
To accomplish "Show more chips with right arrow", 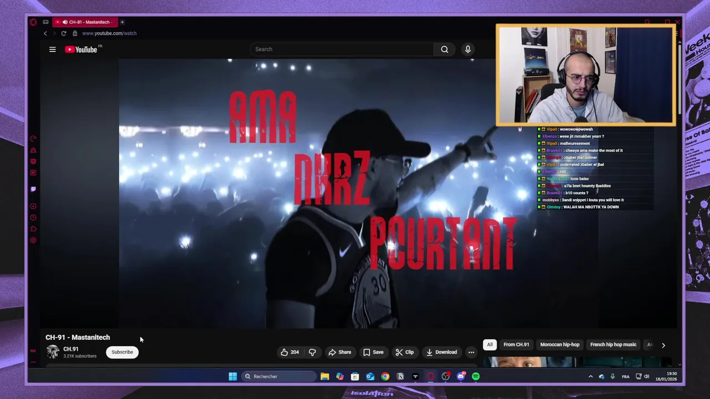I will 663,345.
